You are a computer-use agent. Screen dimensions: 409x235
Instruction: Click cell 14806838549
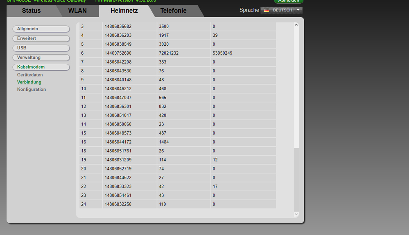tap(130, 44)
